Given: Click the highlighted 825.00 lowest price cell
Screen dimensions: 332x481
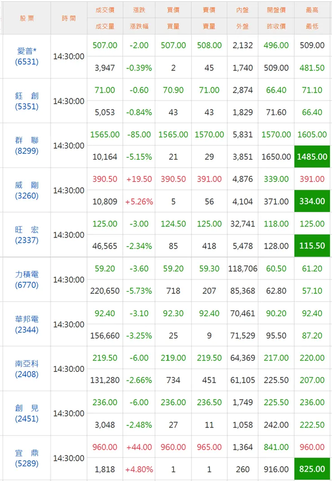Looking at the screenshot, I should (x=312, y=469).
